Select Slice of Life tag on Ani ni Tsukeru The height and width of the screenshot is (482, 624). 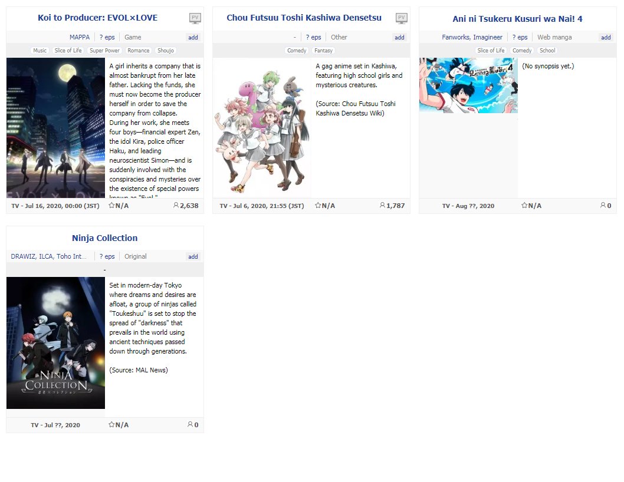[x=491, y=51]
